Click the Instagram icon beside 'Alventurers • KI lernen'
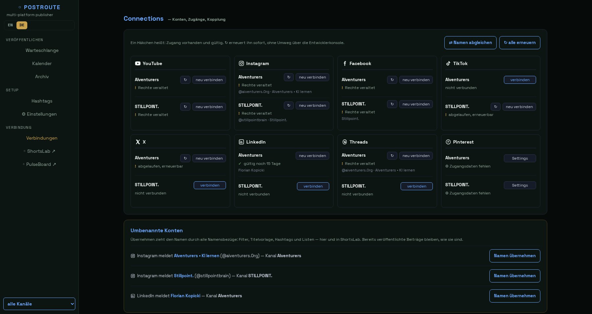The image size is (592, 314). 133,256
